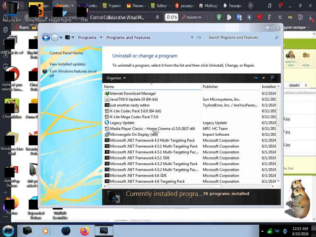Show hidden tray icons arrow
The image size is (316, 237).
click(x=262, y=231)
